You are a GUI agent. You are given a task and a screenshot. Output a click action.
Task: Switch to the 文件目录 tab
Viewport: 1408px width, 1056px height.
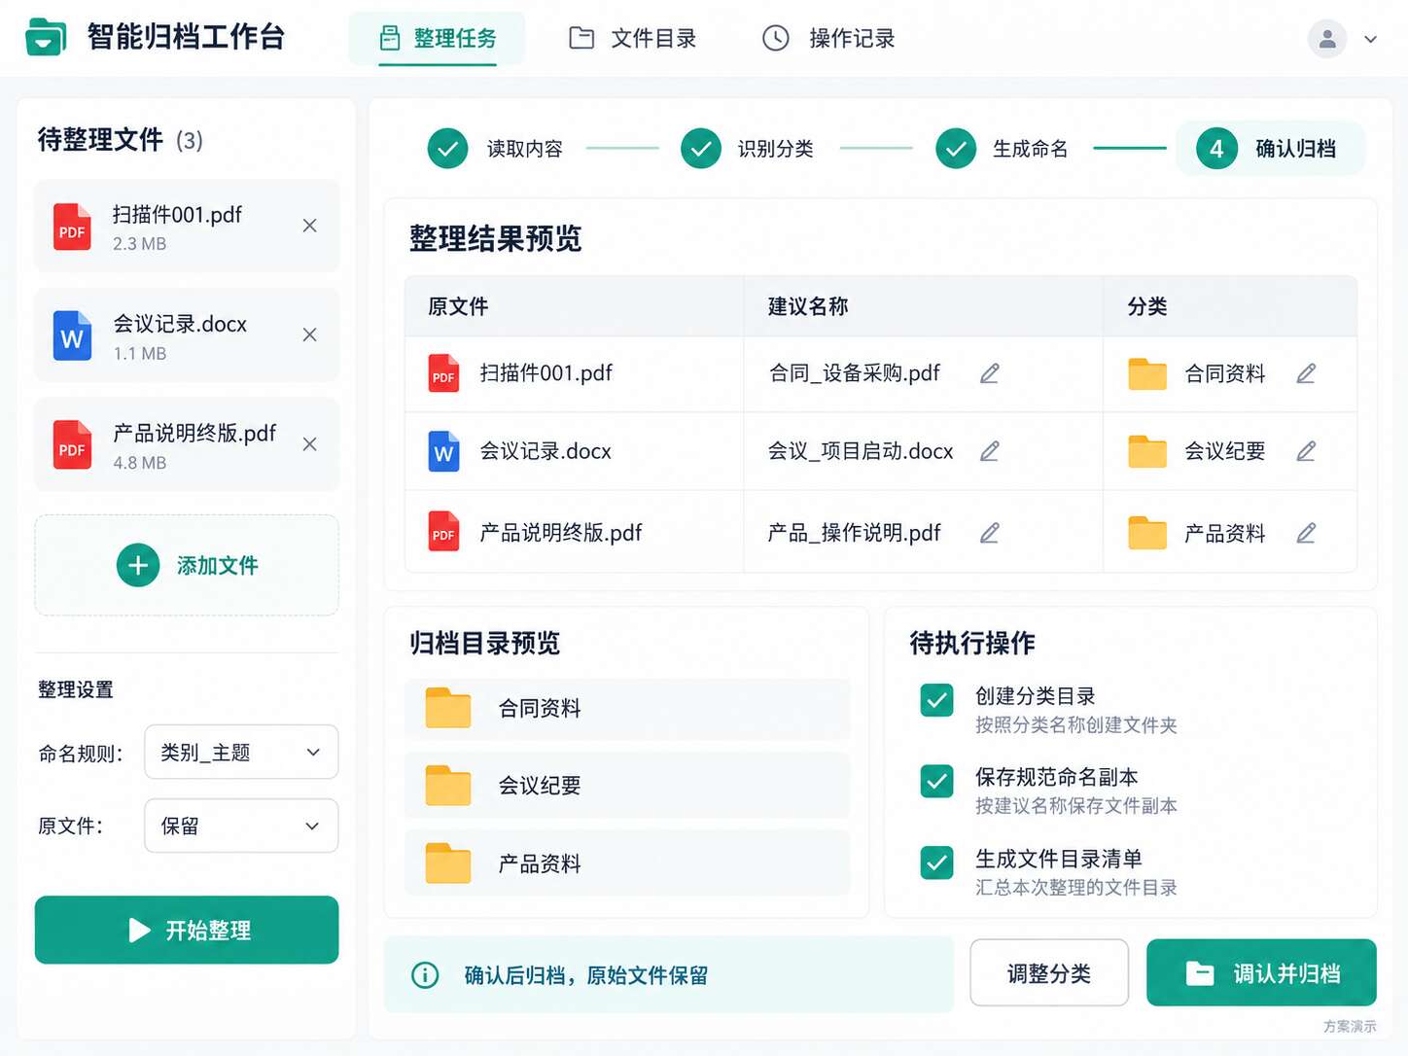coord(632,39)
